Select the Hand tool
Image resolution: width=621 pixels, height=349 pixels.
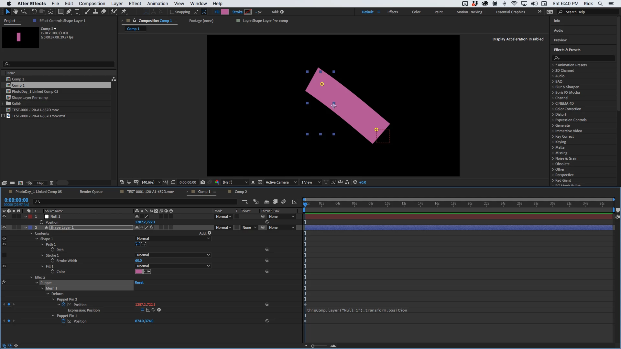(16, 12)
